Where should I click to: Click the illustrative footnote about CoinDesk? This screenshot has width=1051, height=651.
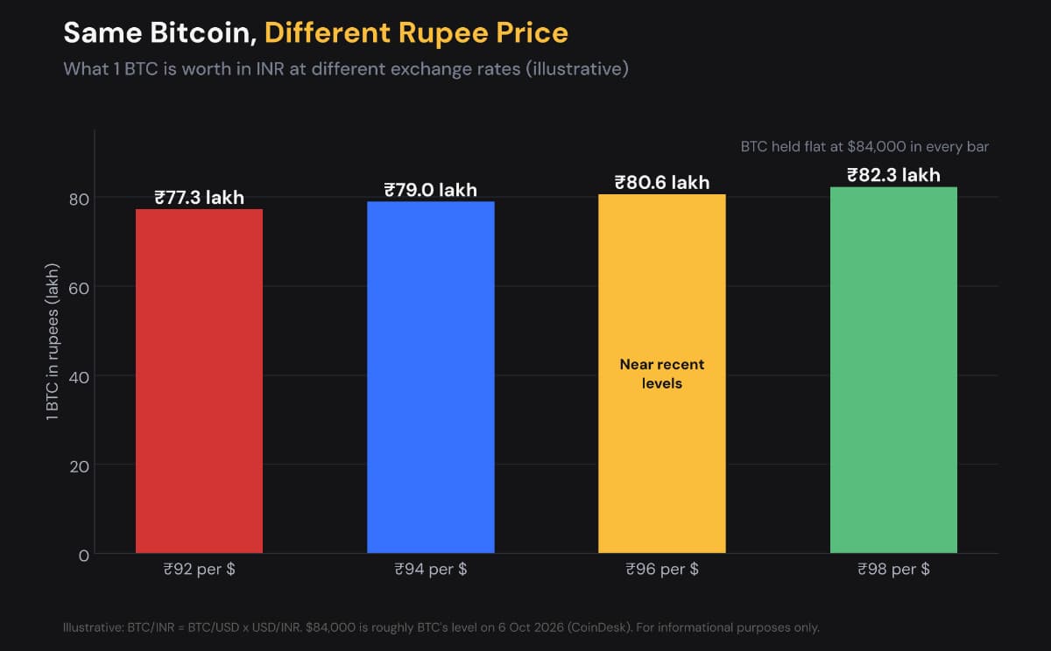click(441, 627)
